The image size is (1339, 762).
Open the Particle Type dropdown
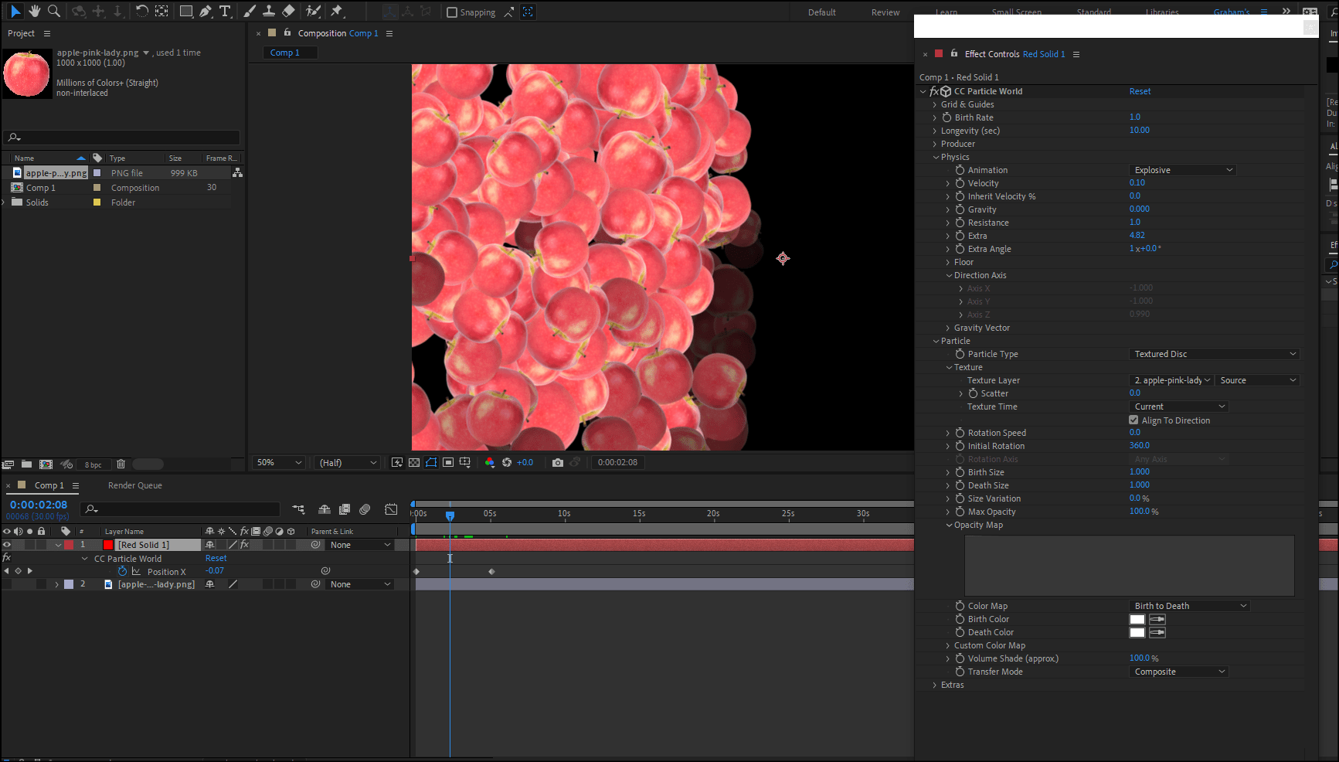(x=1213, y=353)
